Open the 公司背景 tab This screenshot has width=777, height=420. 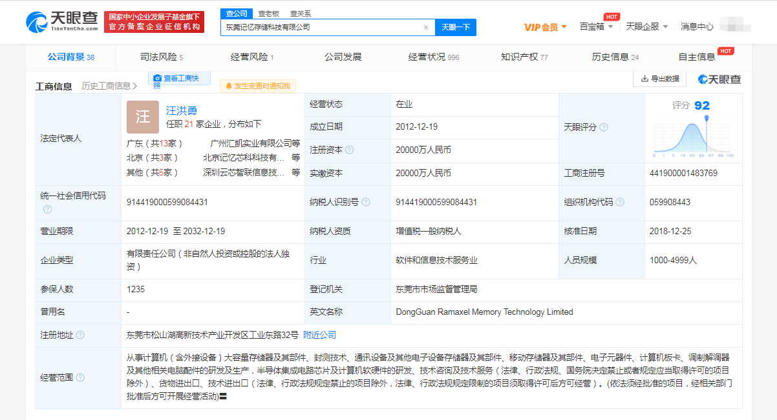coord(71,57)
